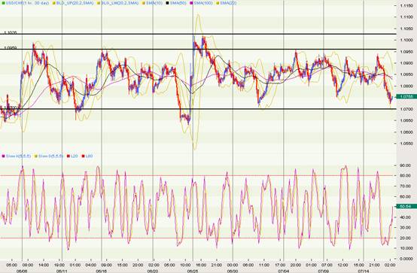The width and height of the screenshot is (417, 273).
Task: Select the Slow K(5,5,5) legend label
Action: [x=18, y=156]
